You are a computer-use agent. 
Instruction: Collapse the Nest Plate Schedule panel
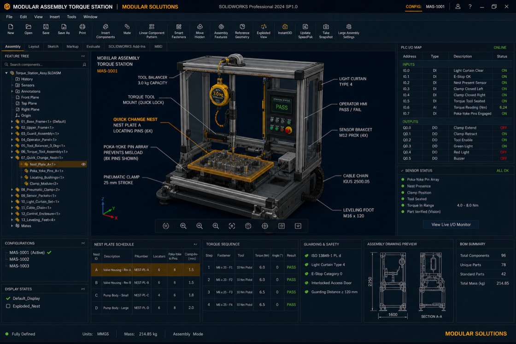pyautogui.click(x=195, y=245)
